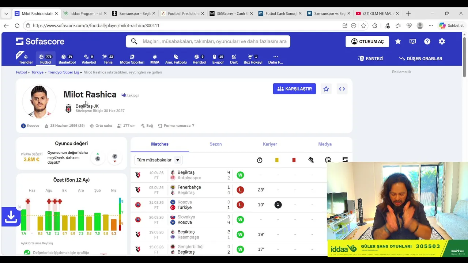
Task: Reload the page with browser refresh button
Action: coord(17,26)
